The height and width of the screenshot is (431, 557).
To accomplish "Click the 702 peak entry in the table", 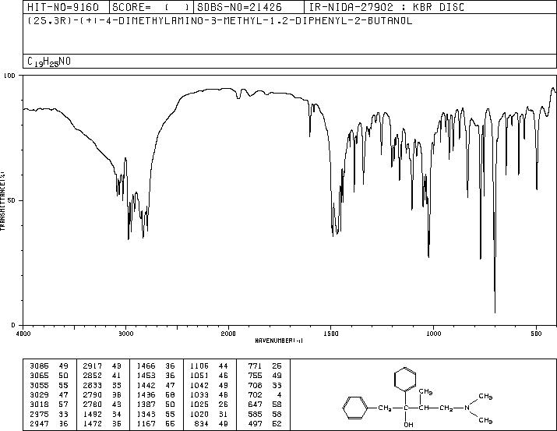I will pos(265,394).
